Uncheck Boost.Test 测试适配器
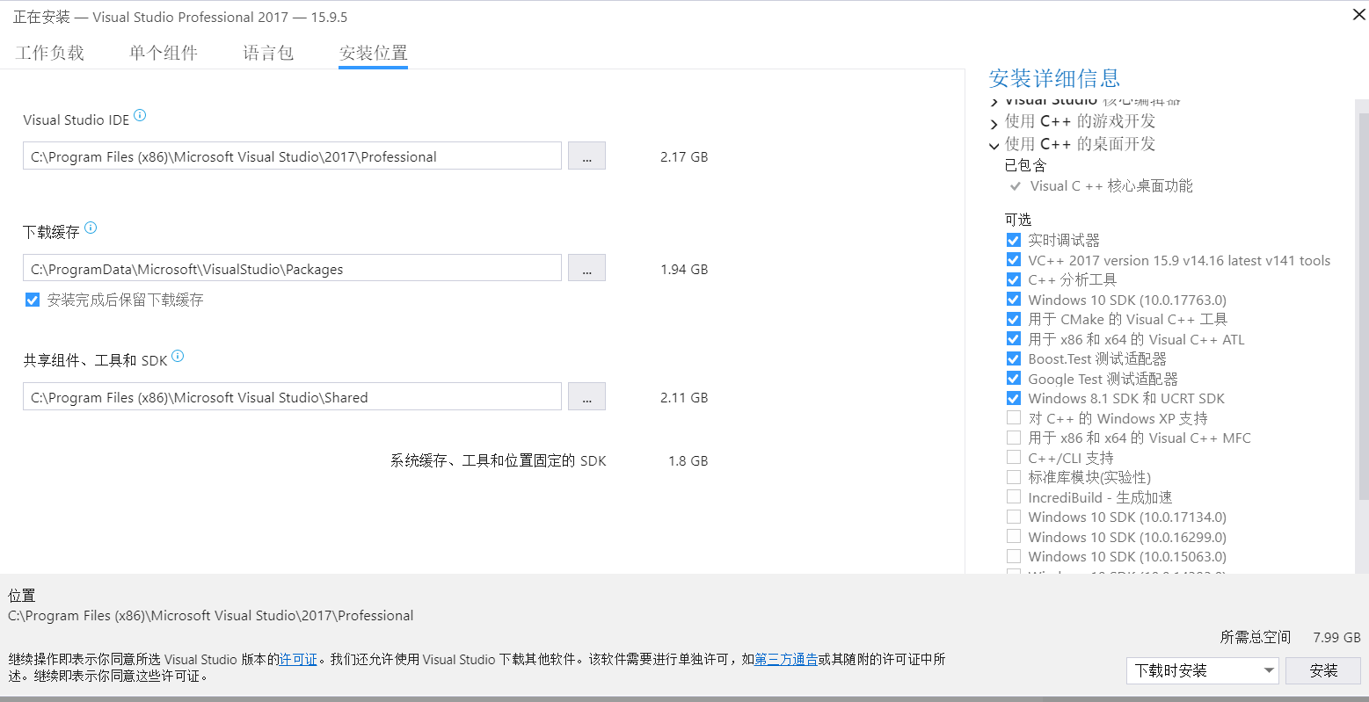Viewport: 1369px width, 702px height. (1014, 358)
